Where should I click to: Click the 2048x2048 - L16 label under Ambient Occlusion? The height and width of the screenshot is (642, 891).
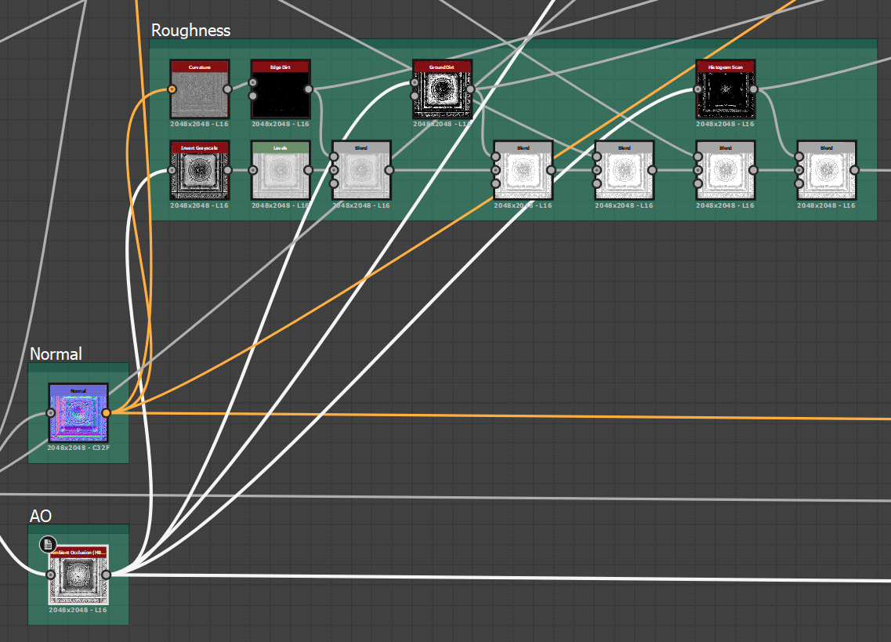pyautogui.click(x=78, y=610)
